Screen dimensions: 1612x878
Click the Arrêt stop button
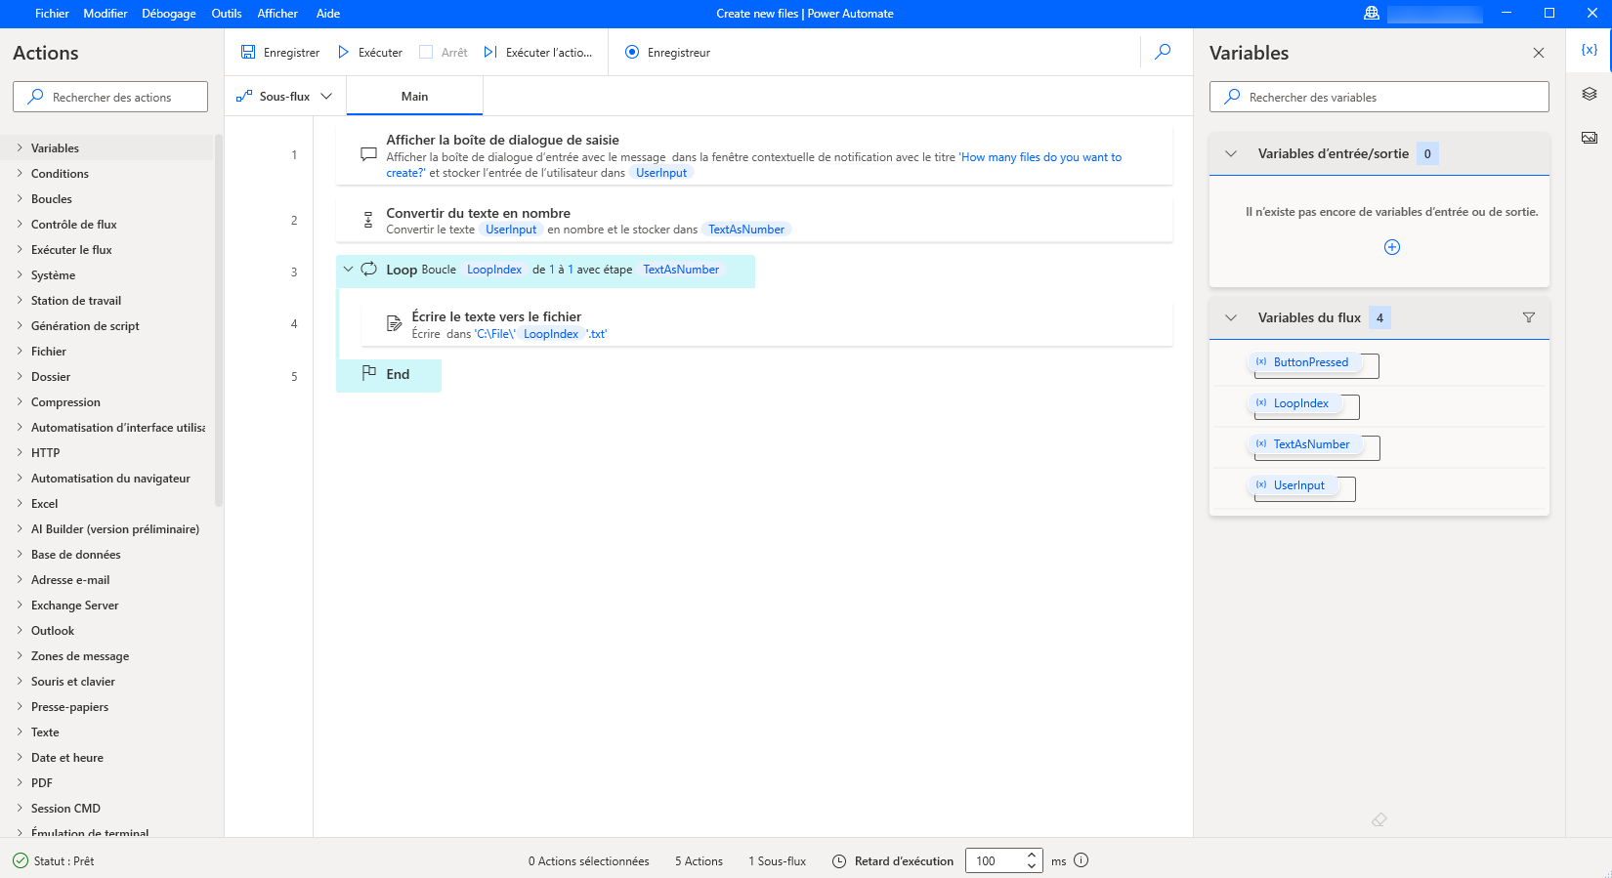[444, 53]
